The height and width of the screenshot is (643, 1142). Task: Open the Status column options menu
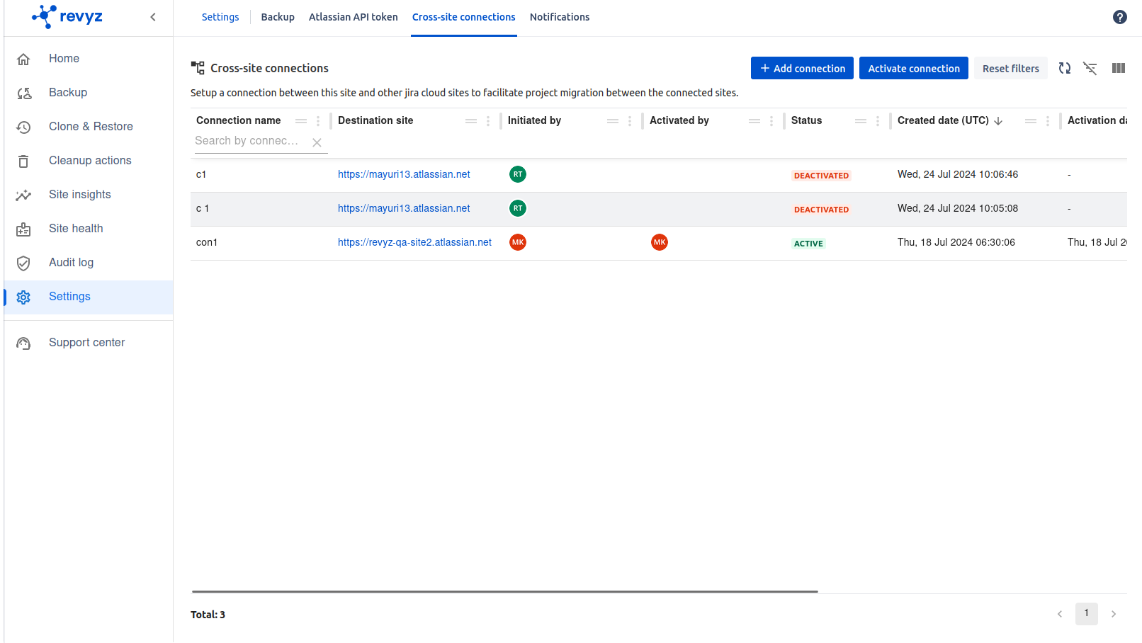tap(878, 121)
